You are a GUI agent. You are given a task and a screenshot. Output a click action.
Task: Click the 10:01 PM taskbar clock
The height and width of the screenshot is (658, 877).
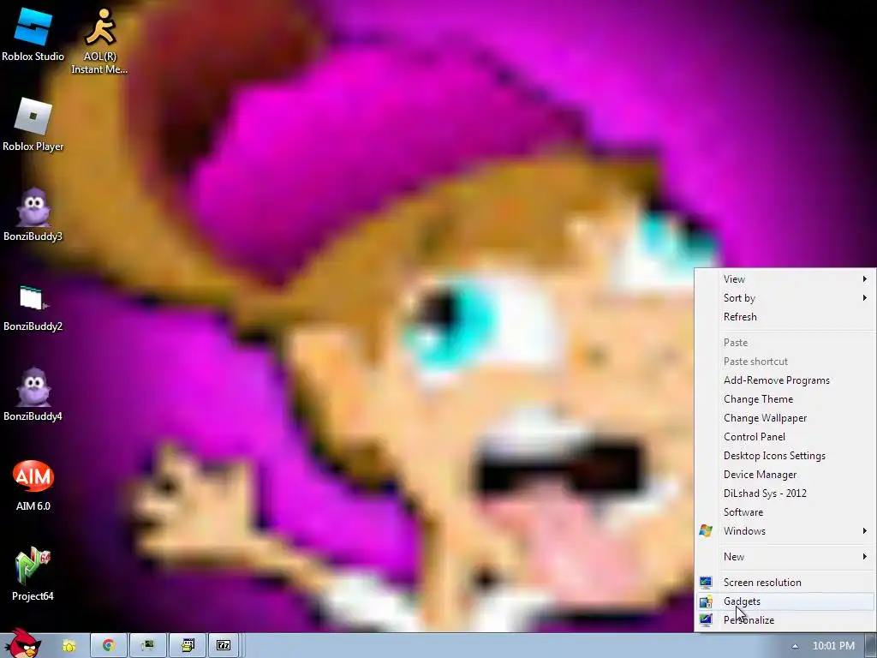tap(833, 646)
